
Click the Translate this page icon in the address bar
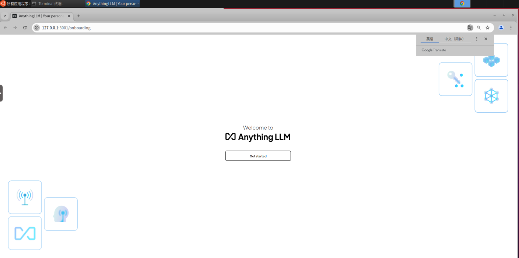pos(470,28)
